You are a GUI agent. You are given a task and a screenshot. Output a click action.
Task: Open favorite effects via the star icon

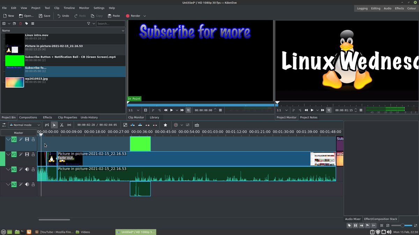[165, 125]
